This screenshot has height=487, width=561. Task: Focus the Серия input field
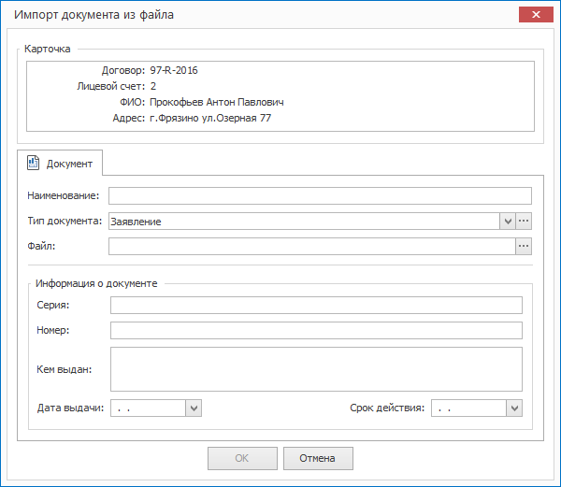click(x=316, y=306)
